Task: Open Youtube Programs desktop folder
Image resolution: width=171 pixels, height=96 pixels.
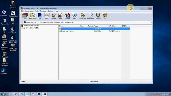Action: coord(5,62)
